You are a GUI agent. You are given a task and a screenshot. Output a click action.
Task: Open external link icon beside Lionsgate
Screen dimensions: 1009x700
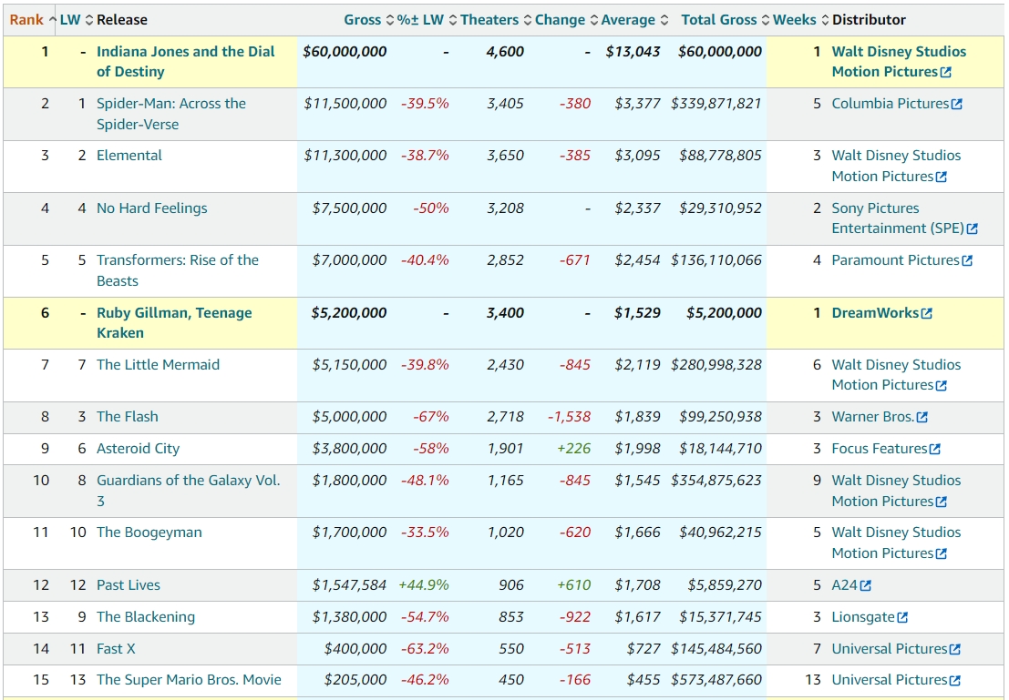tap(903, 618)
